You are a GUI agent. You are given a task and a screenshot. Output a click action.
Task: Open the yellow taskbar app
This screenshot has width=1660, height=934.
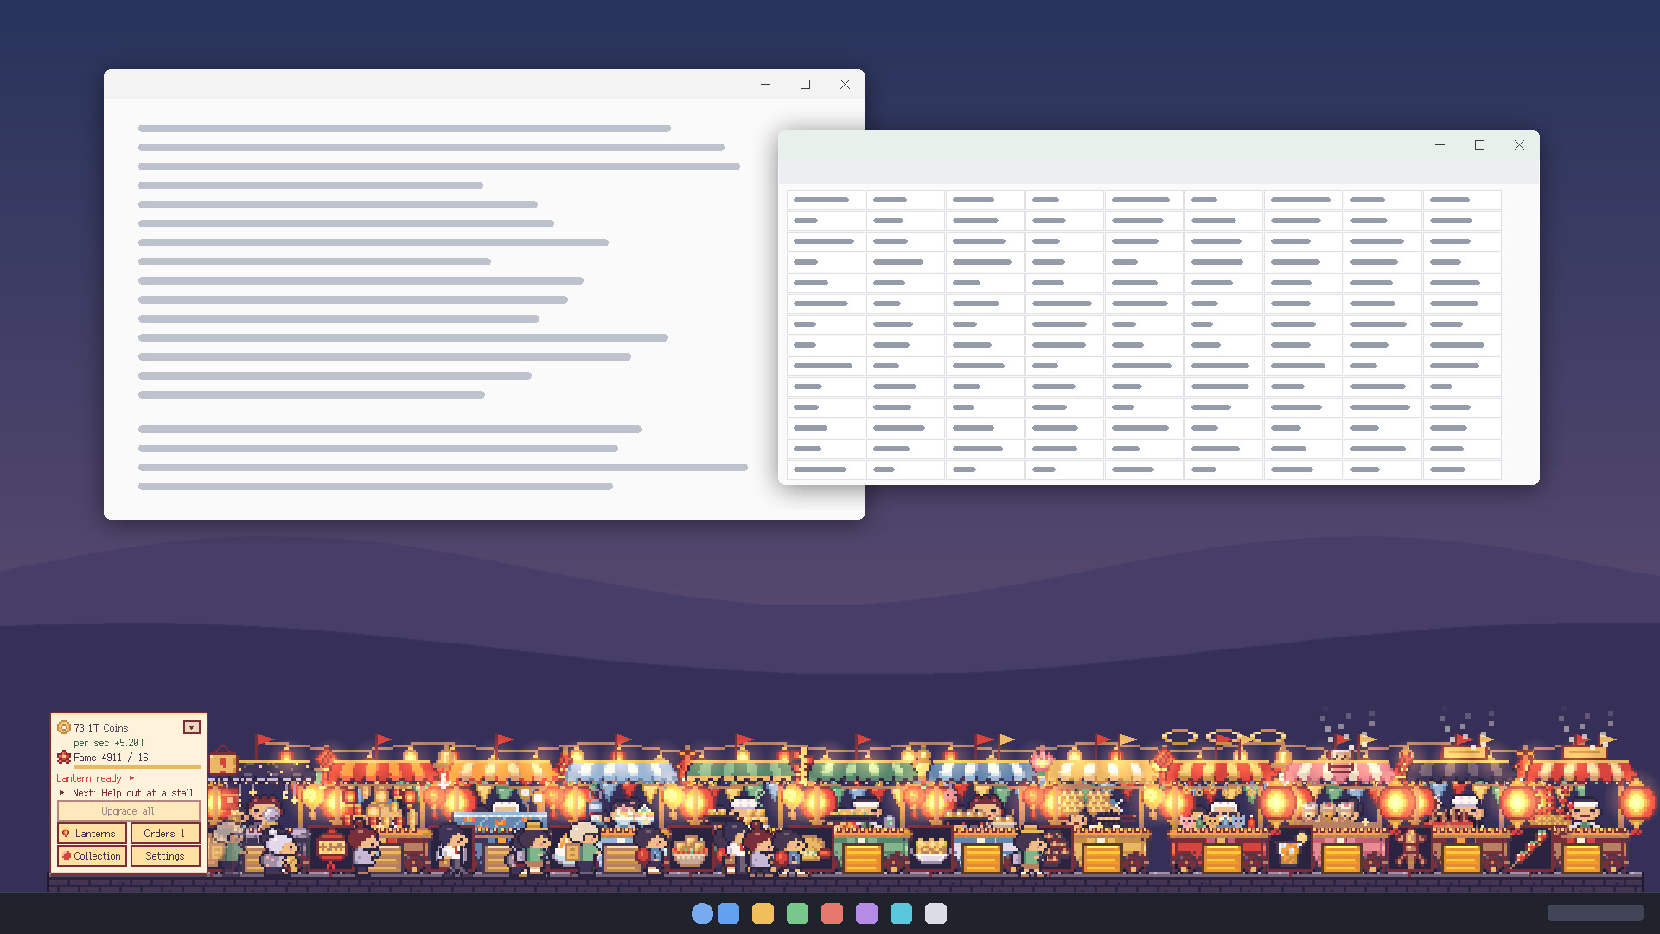click(763, 913)
